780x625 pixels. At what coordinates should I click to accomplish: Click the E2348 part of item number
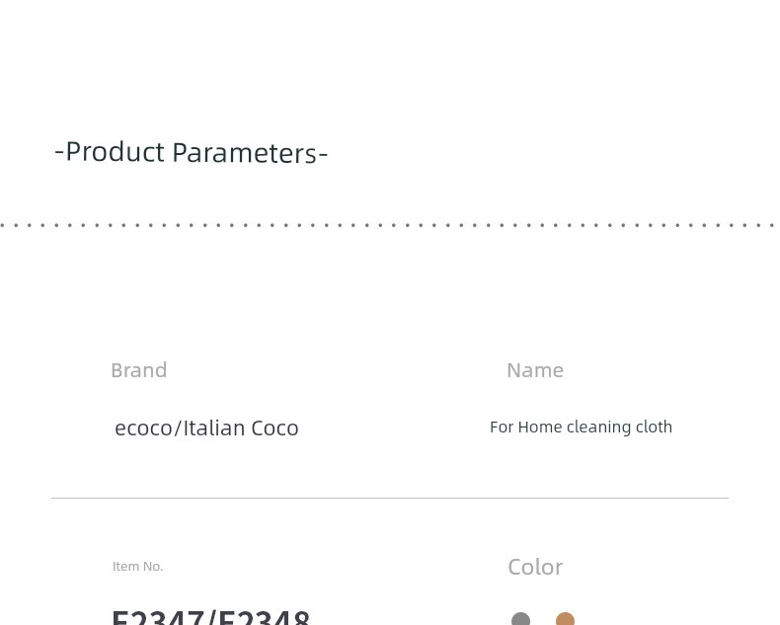pos(265,617)
